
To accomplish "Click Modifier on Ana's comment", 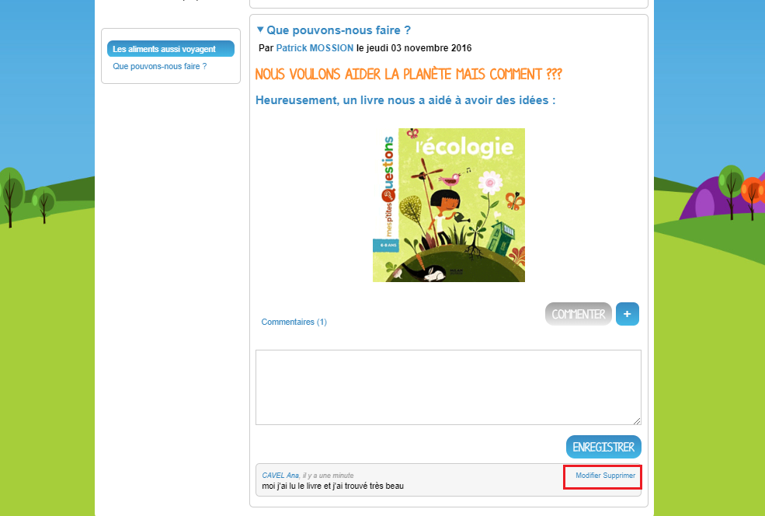I will [x=588, y=475].
